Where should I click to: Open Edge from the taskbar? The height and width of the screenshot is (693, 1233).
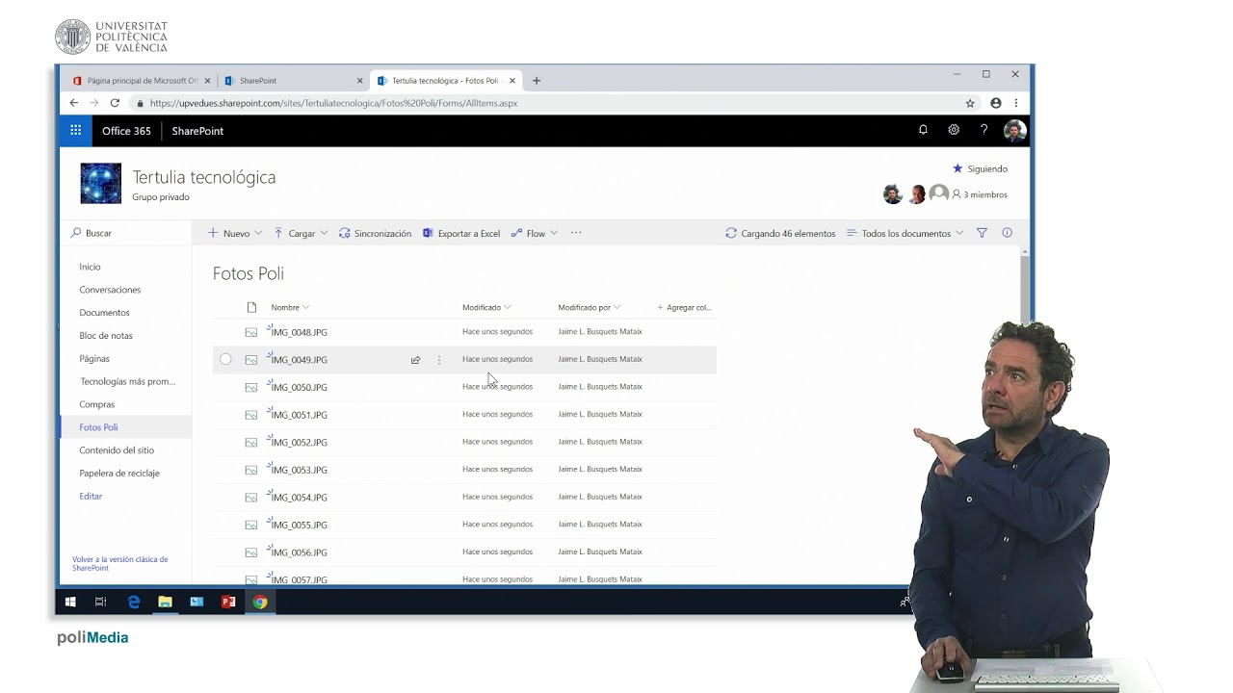[133, 603]
